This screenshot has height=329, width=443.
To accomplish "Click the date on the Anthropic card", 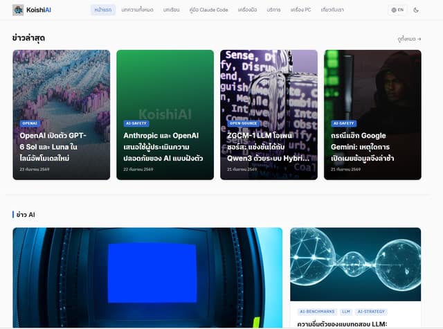I will point(138,169).
